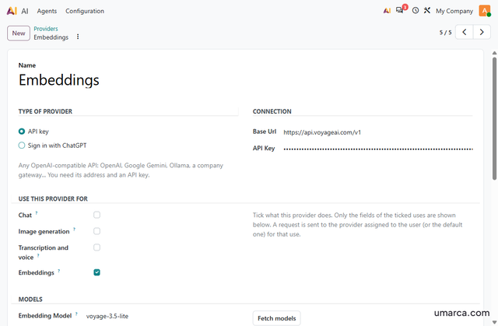Click the New button
The height and width of the screenshot is (326, 498).
click(19, 33)
